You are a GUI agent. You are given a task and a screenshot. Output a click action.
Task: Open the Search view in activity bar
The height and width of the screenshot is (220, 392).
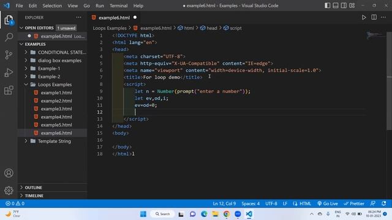point(9,37)
